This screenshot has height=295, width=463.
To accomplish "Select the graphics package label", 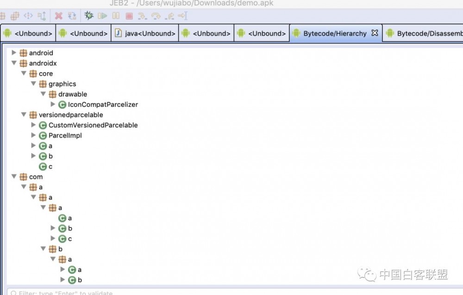I will 63,84.
